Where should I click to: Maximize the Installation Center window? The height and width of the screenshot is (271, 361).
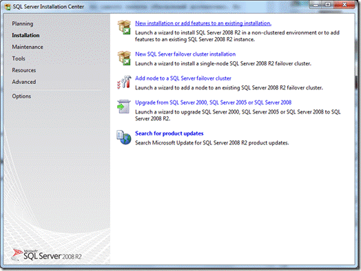[327, 5]
